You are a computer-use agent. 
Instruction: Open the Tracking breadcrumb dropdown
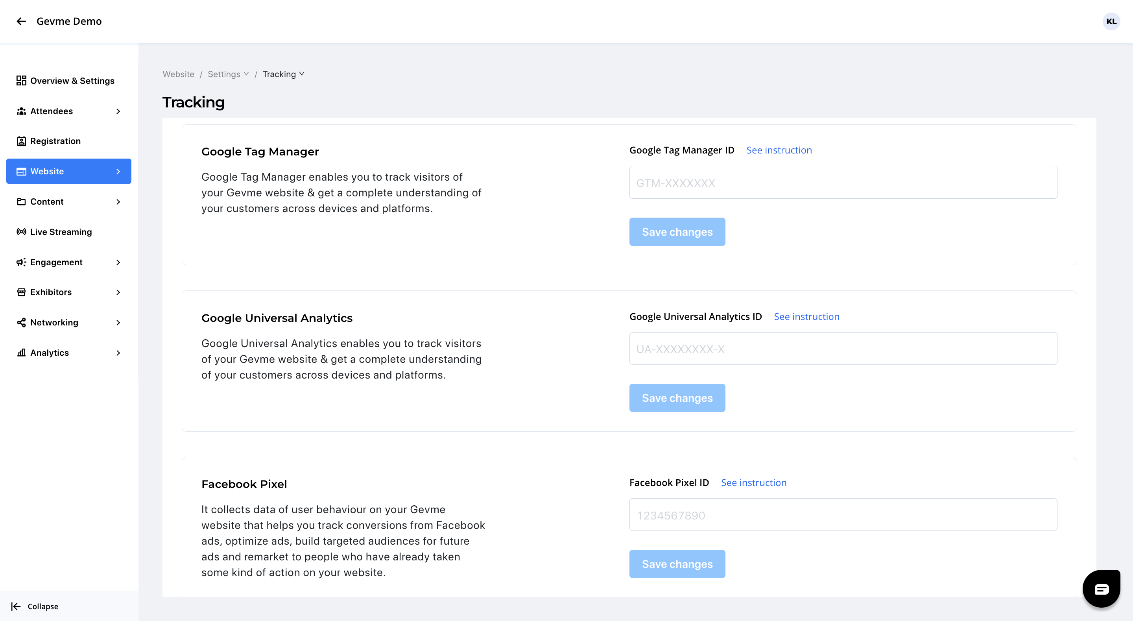click(x=301, y=74)
